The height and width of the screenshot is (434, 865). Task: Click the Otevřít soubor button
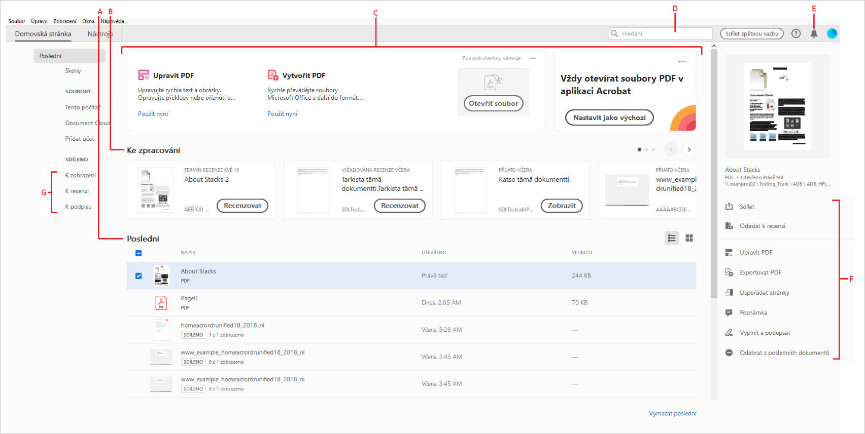point(494,103)
